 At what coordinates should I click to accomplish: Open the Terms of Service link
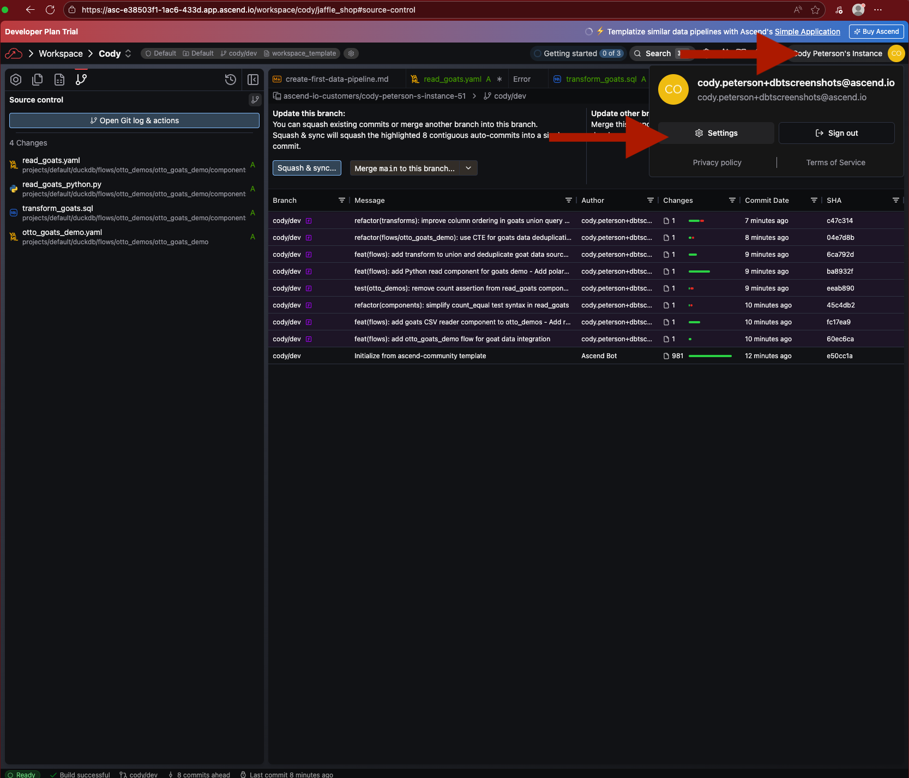836,162
